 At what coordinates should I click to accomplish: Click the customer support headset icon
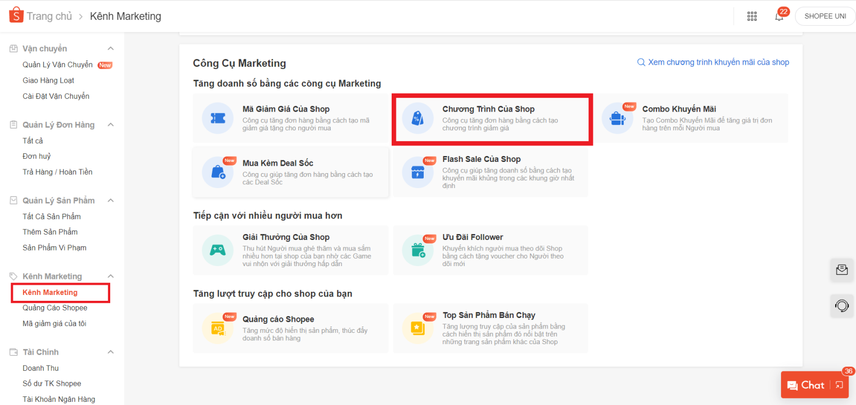click(842, 306)
